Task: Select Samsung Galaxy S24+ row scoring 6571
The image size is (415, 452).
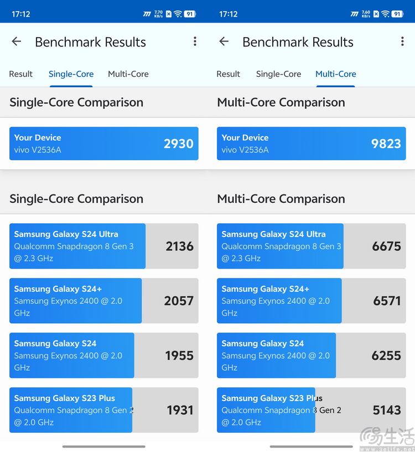Action: point(311,301)
